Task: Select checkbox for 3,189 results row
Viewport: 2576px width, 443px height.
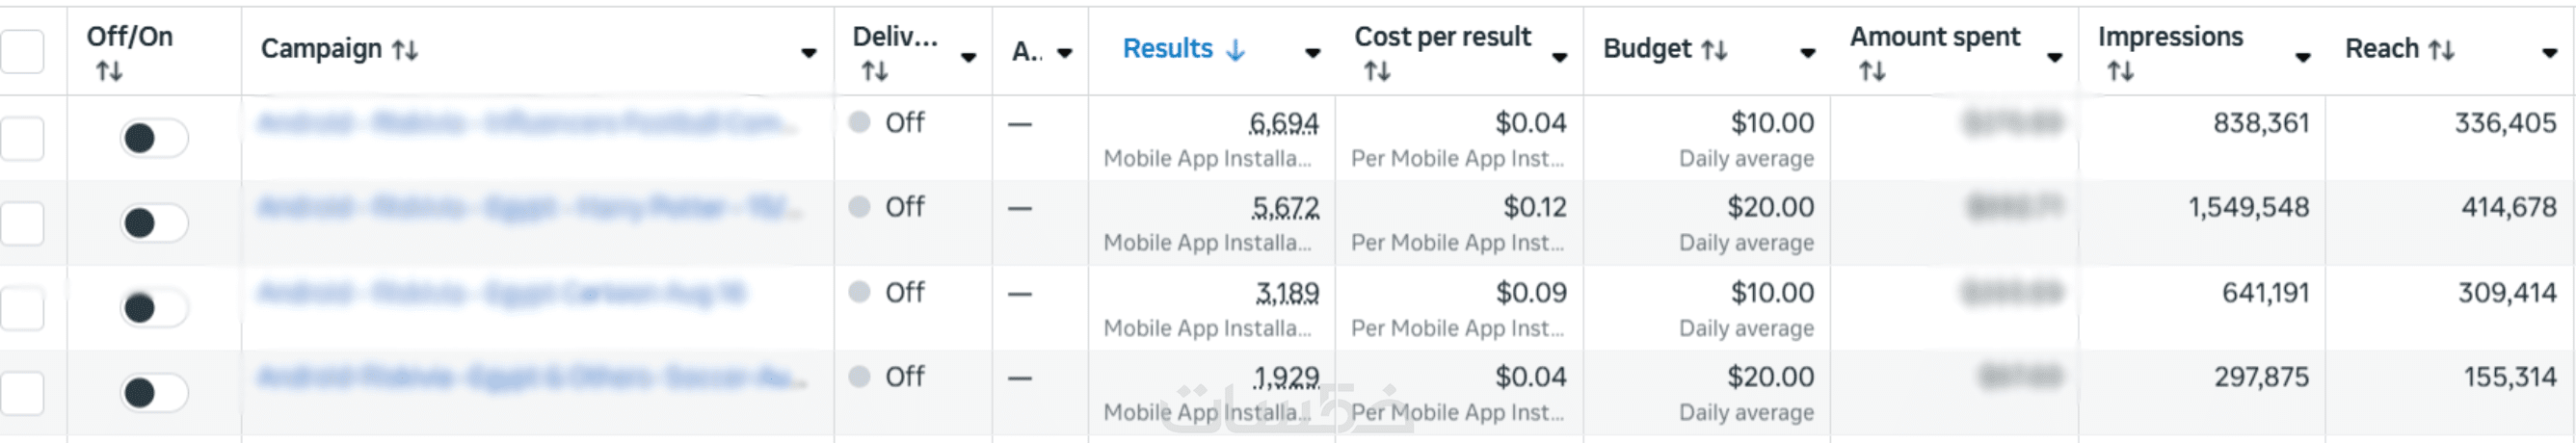Action: (23, 308)
